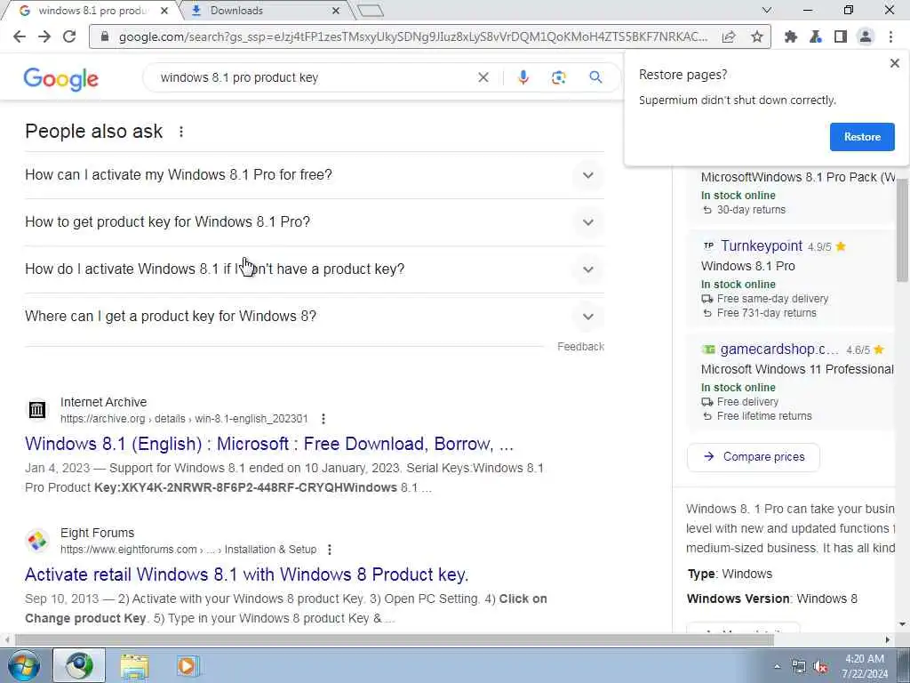Close the Downloads tab
The width and height of the screenshot is (910, 683).
tap(335, 11)
